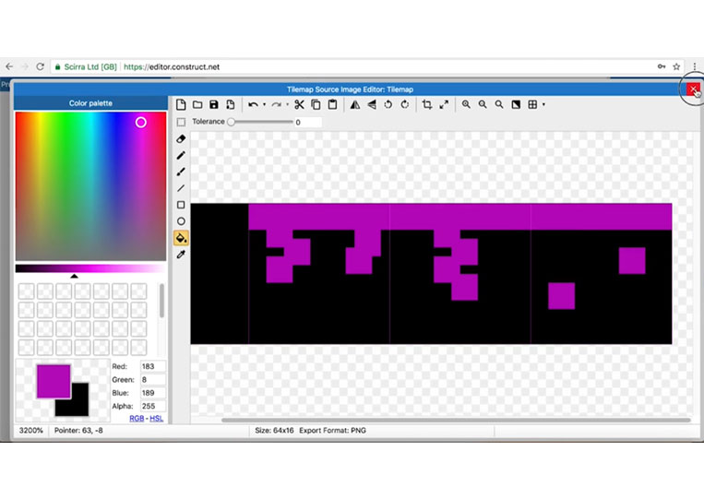Switch color mode to HSL

click(x=156, y=418)
